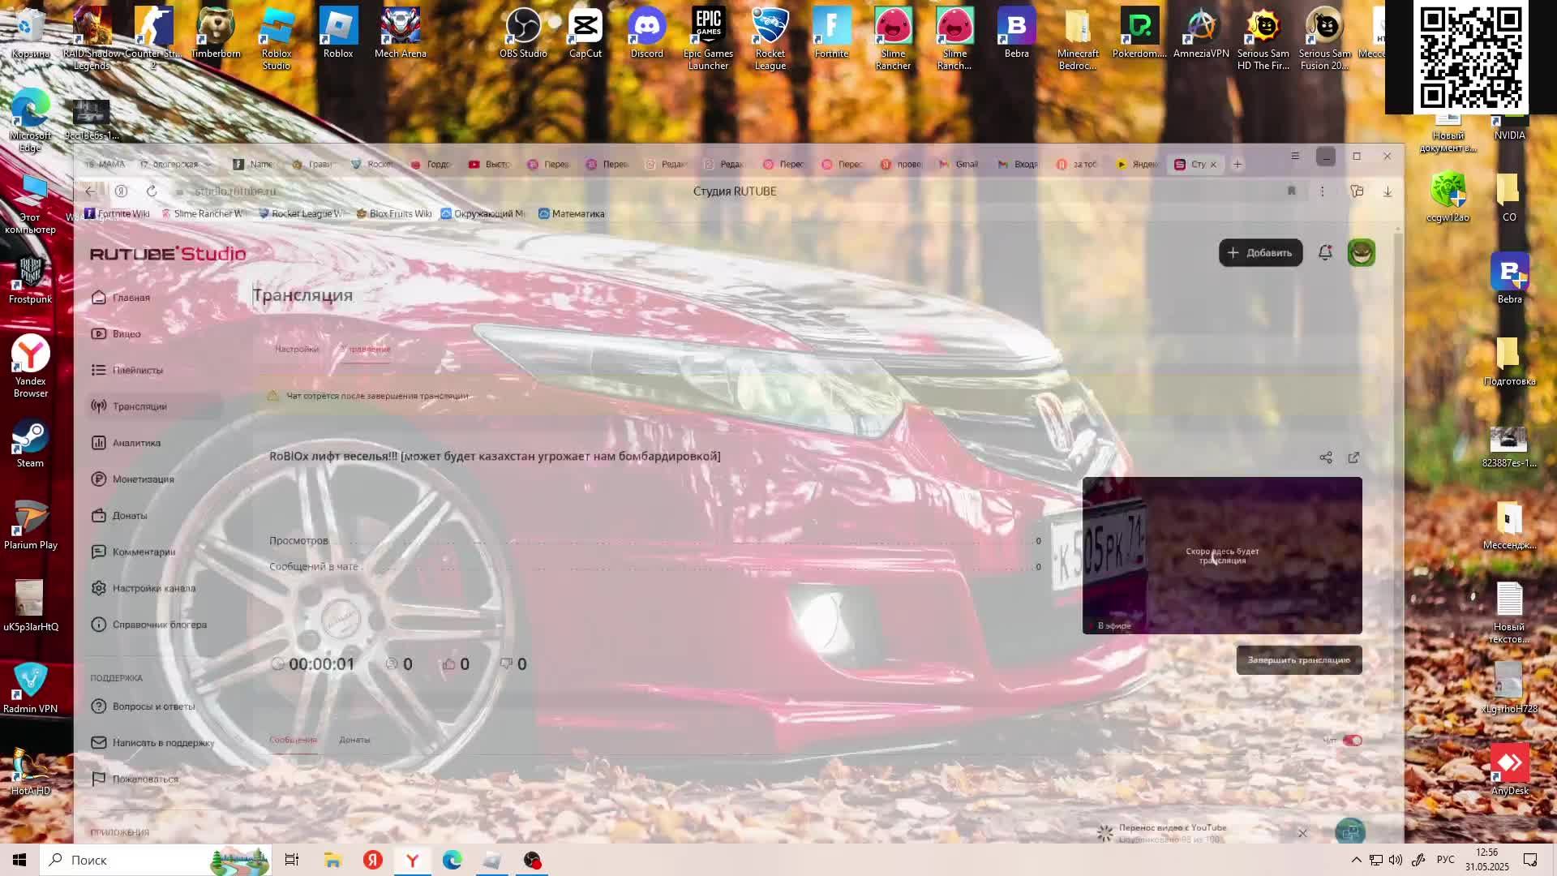Open stream in new window icon
Screen dimensions: 1557x876
coord(1353,458)
